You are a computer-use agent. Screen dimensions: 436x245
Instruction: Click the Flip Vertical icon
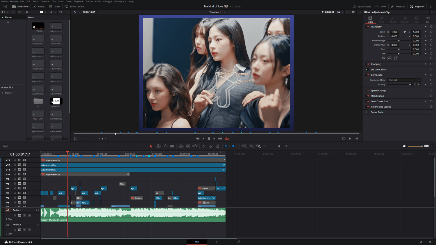coord(396,58)
